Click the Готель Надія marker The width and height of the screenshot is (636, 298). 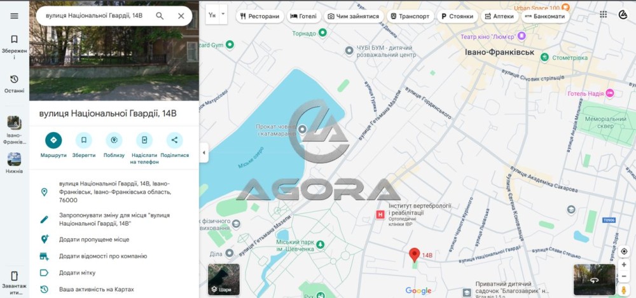[x=610, y=93]
